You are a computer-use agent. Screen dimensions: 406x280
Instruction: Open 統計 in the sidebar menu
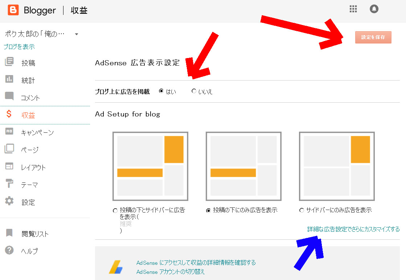click(x=28, y=80)
